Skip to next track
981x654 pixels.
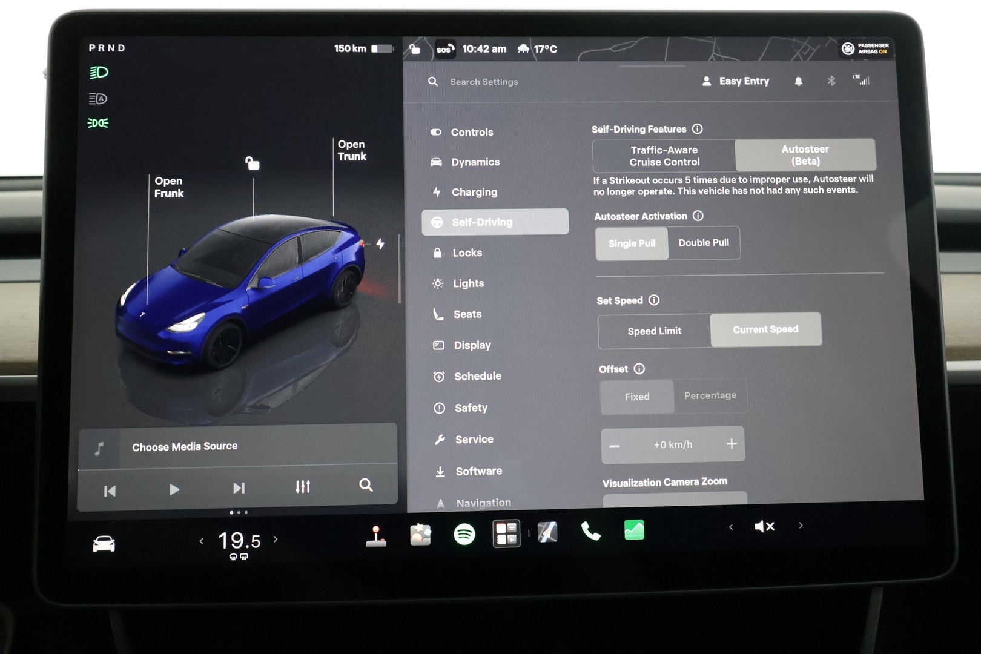tap(239, 488)
